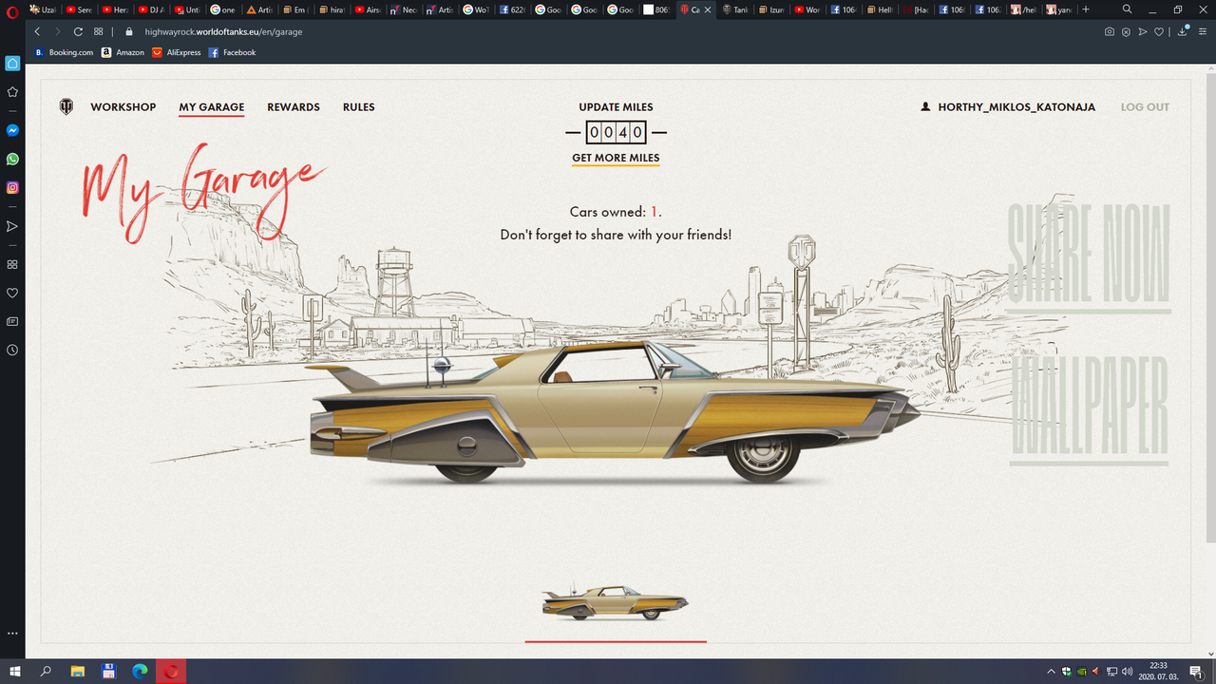Switch to the 'Izun' tab
1216x684 pixels.
click(x=771, y=9)
